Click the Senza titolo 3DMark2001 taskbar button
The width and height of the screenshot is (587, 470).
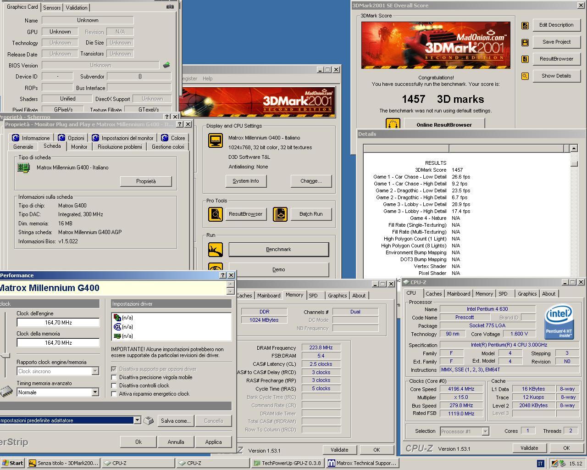[x=63, y=463]
